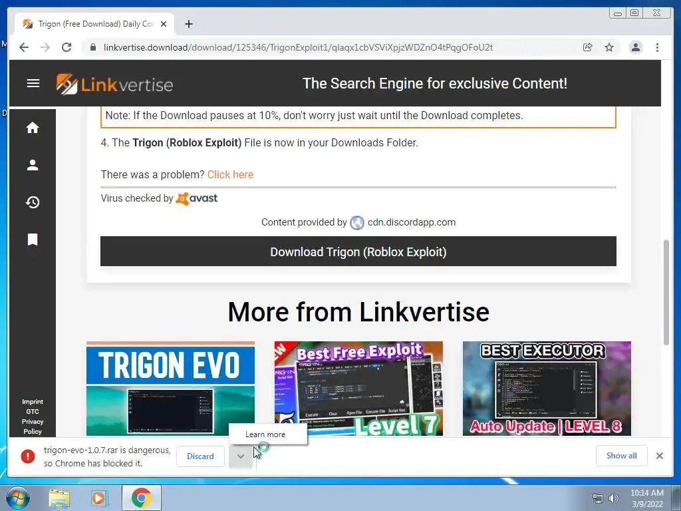This screenshot has width=681, height=511.
Task: Click the taskbar clock showing 10:14 AM
Action: click(x=646, y=498)
